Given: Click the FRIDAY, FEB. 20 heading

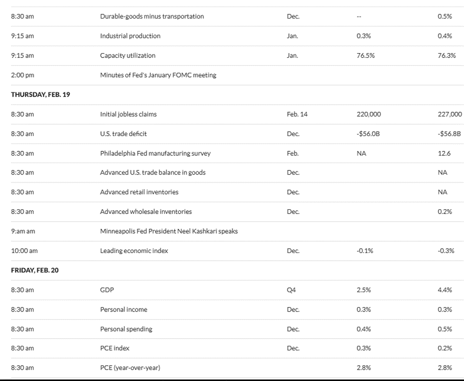Looking at the screenshot, I should click(x=35, y=270).
